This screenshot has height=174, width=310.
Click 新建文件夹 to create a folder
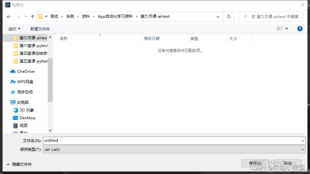coord(40,29)
